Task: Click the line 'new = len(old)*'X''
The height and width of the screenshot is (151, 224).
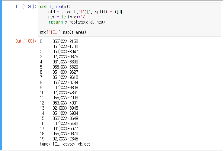Action: pyautogui.click(x=67, y=17)
